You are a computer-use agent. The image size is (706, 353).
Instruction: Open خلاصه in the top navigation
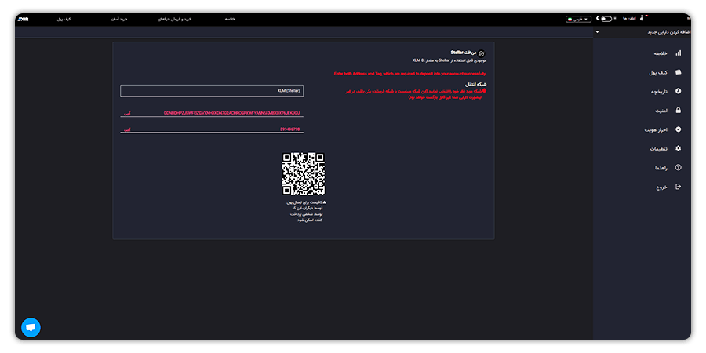tap(230, 20)
